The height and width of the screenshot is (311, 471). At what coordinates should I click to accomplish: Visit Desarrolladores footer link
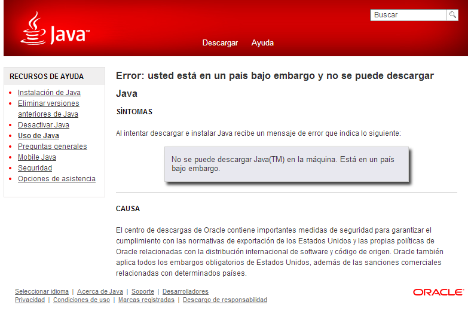(x=185, y=291)
